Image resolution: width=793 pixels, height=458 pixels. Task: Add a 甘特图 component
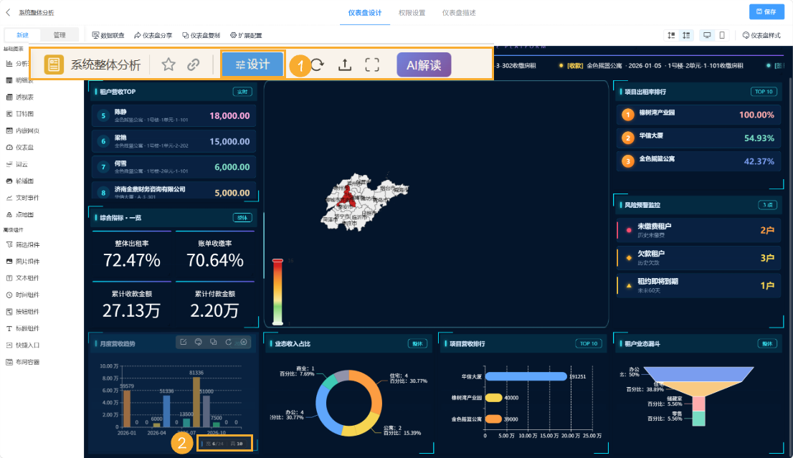(20, 114)
